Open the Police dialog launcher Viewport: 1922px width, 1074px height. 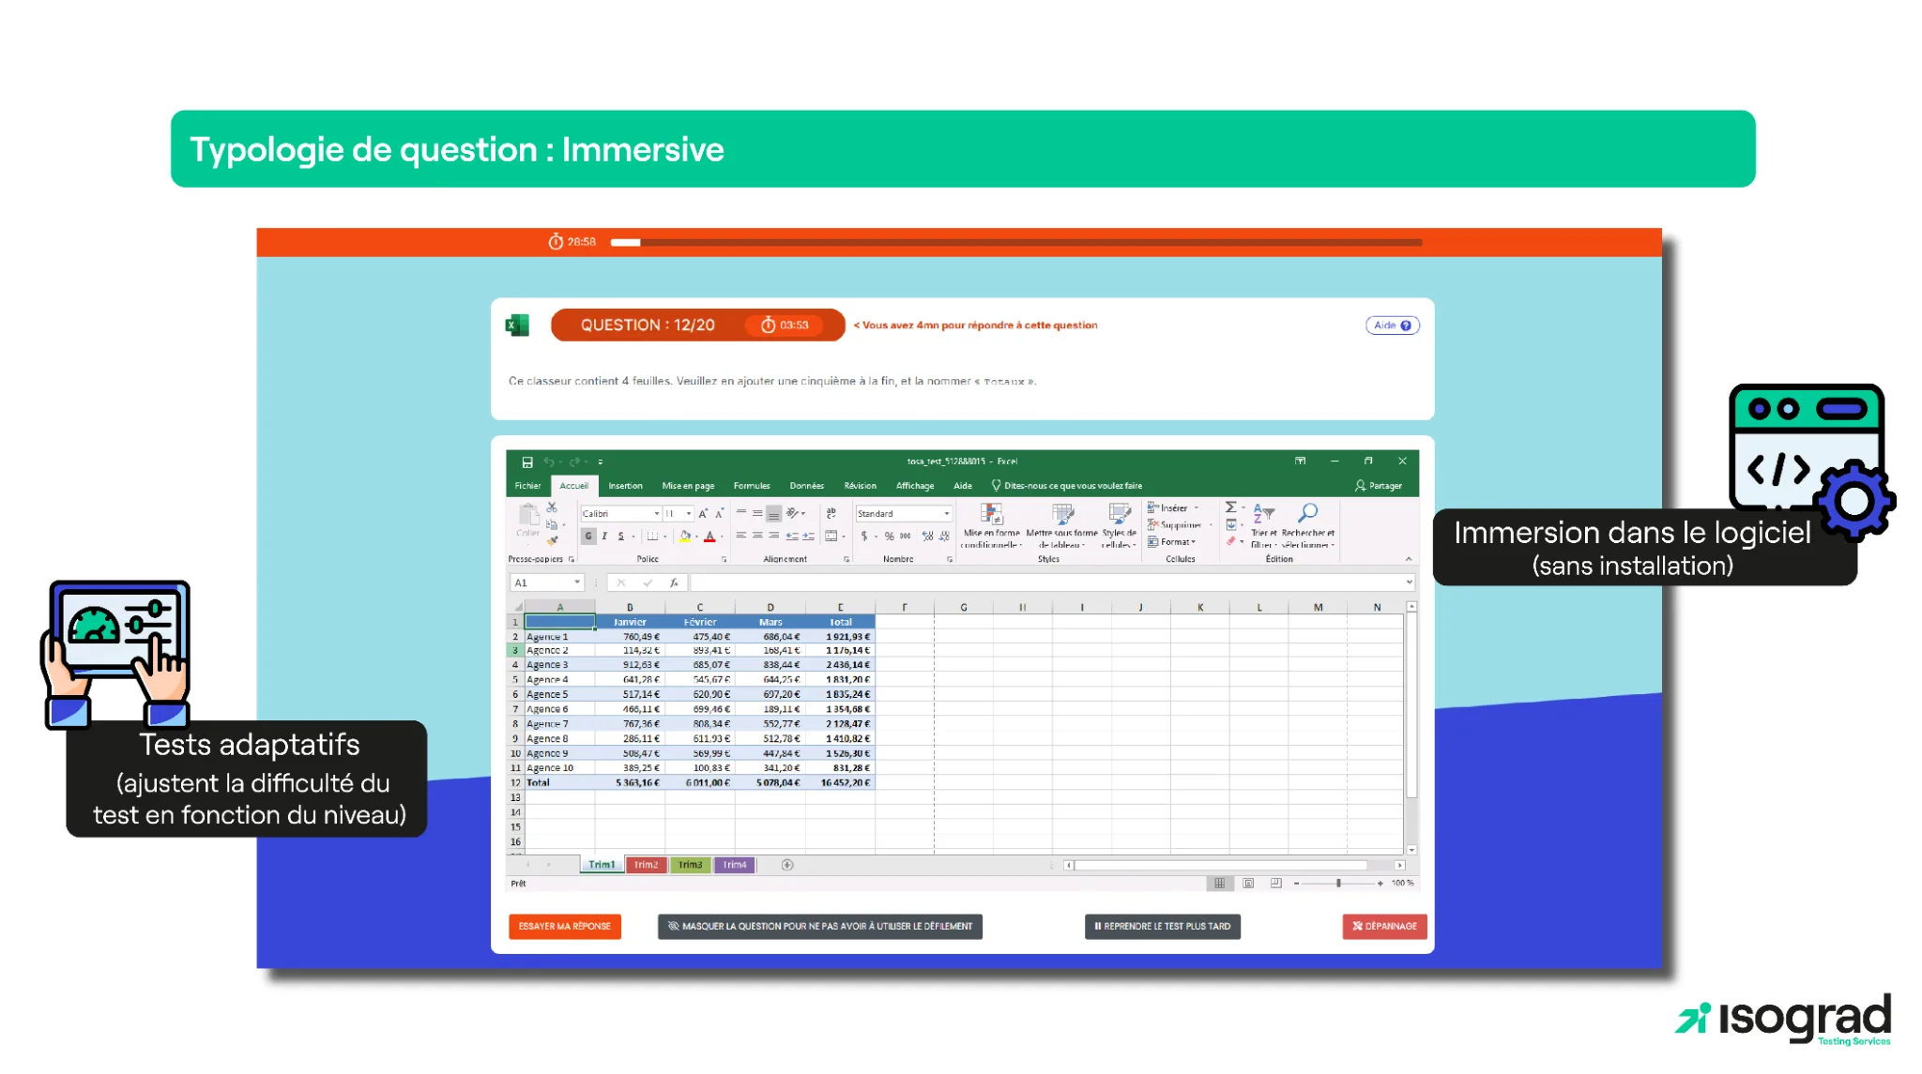click(724, 559)
